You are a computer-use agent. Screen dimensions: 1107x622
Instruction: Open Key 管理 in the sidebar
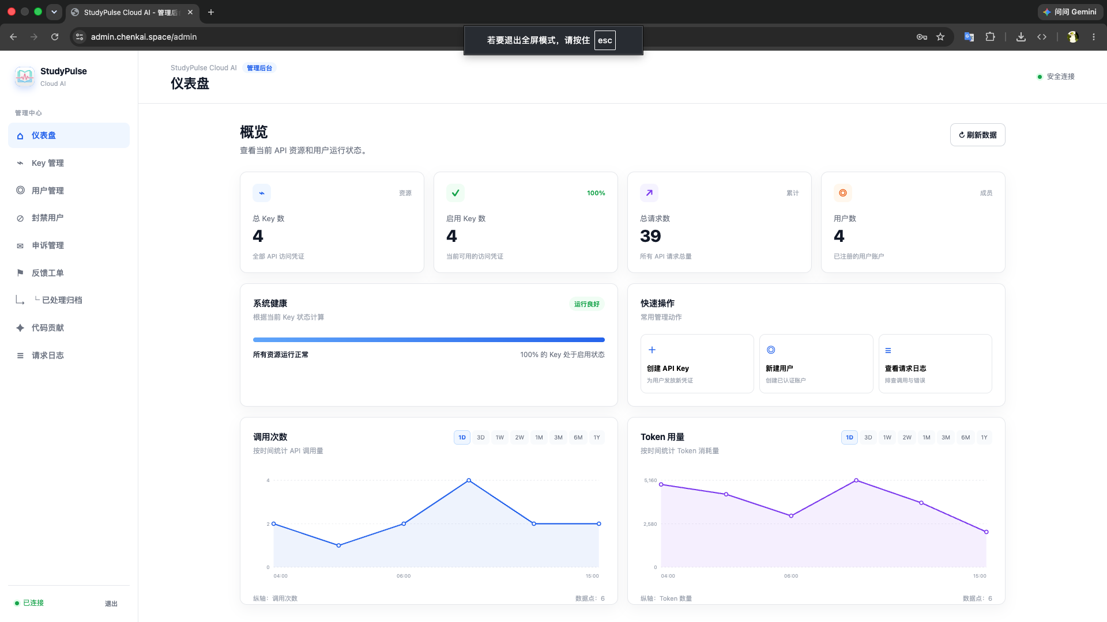coord(69,163)
